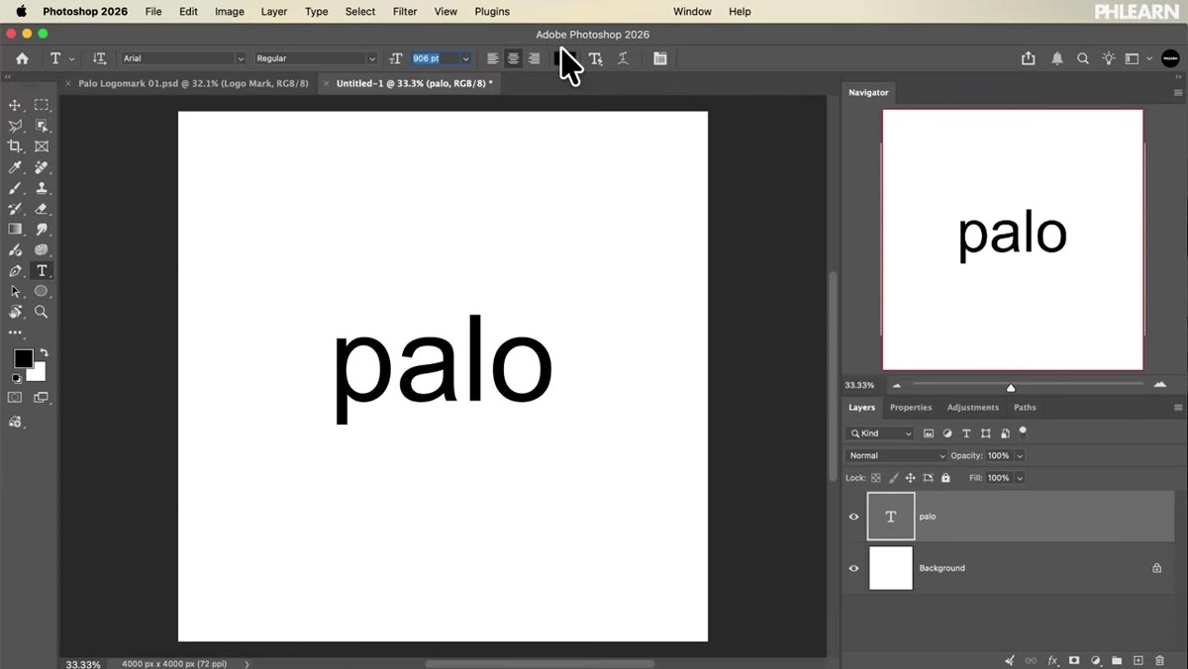Select center text alignment
This screenshot has height=669, width=1188.
(x=513, y=58)
